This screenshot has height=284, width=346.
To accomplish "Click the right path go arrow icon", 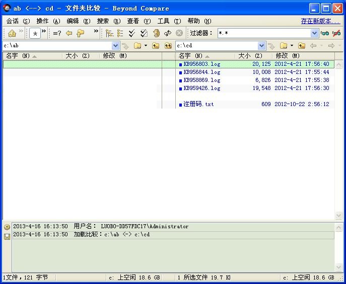I will tap(271, 46).
